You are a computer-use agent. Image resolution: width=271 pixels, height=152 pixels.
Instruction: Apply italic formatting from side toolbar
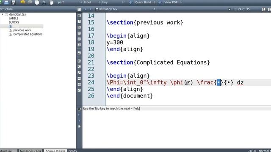(x=79, y=22)
